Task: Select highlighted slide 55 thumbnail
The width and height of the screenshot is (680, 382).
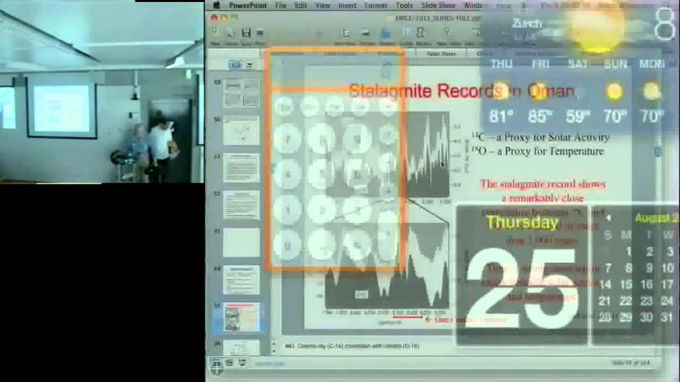Action: tap(241, 317)
